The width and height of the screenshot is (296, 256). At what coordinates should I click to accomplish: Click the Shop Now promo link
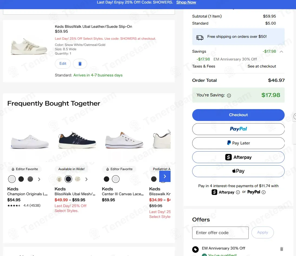point(186,2)
